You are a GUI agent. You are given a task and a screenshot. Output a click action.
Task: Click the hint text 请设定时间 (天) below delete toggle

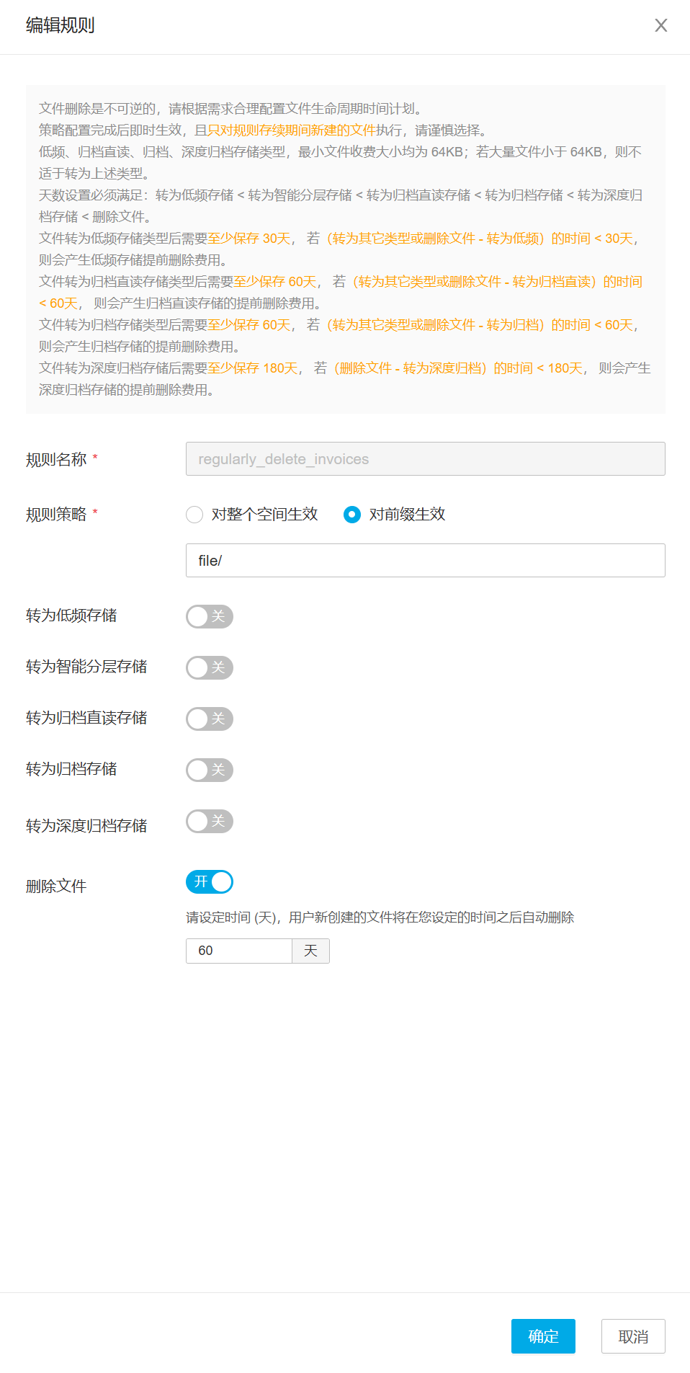pos(231,917)
